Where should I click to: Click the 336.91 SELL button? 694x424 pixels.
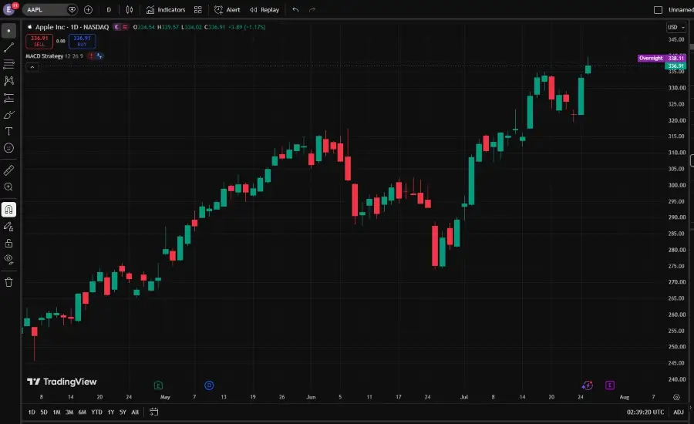coord(39,41)
